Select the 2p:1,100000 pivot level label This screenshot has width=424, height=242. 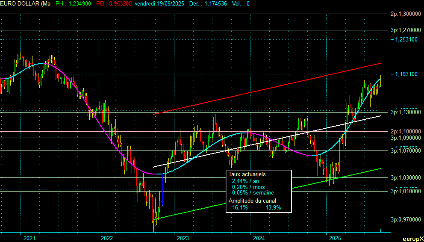click(x=406, y=132)
